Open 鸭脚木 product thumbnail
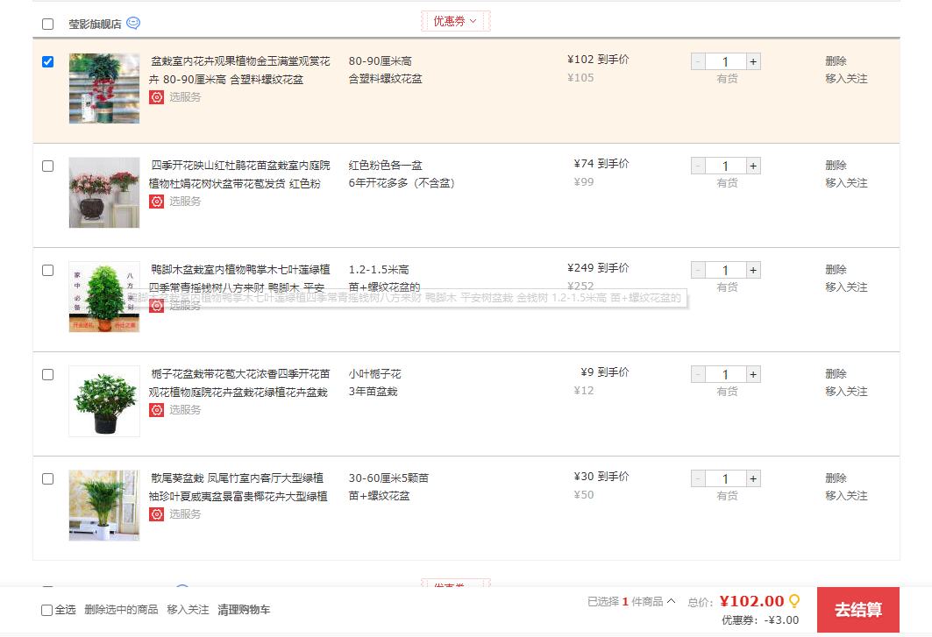Image resolution: width=932 pixels, height=637 pixels. 104,296
